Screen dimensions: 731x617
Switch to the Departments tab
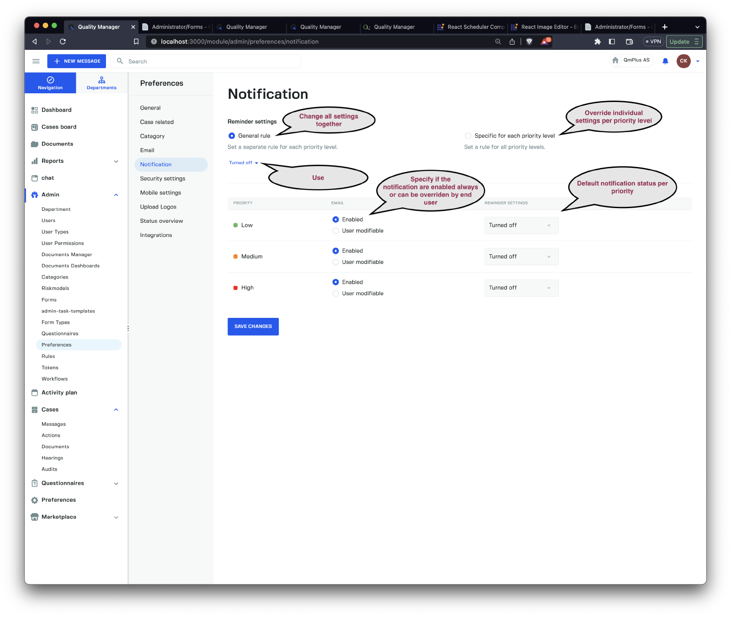pos(101,83)
